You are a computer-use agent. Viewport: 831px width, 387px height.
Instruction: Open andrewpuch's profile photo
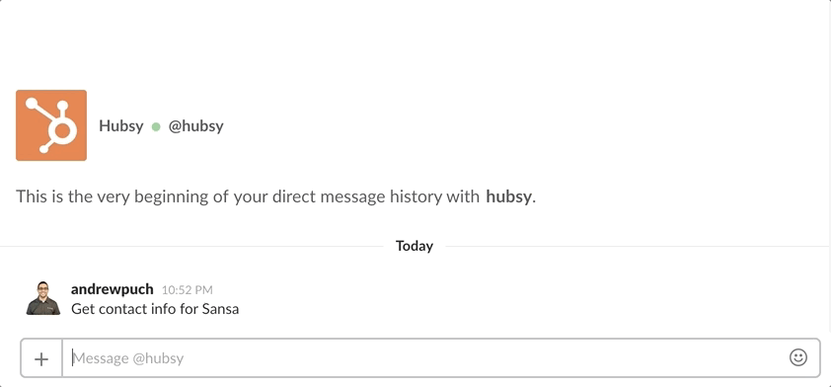point(43,298)
